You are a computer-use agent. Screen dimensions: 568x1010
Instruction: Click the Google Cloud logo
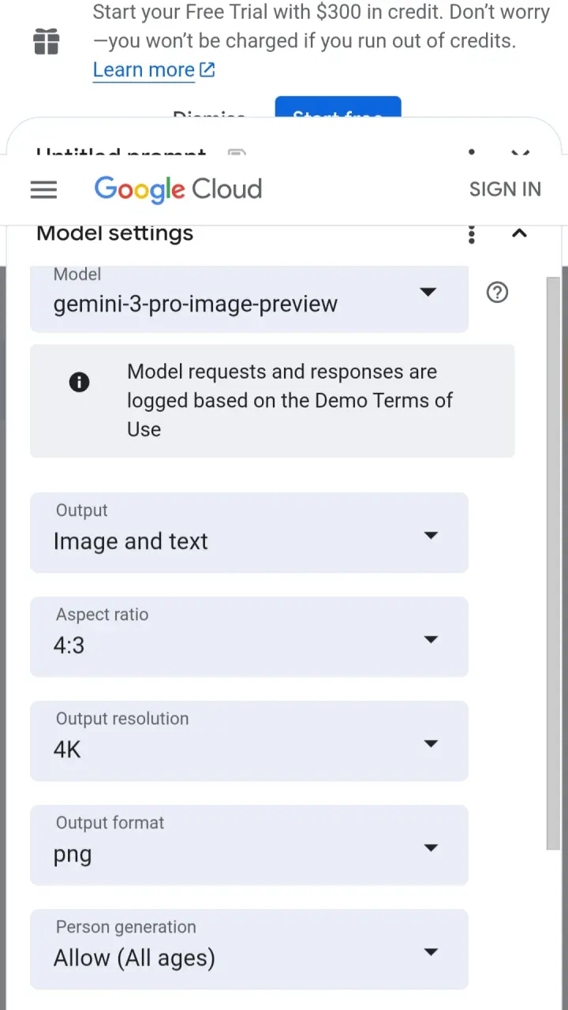(178, 189)
